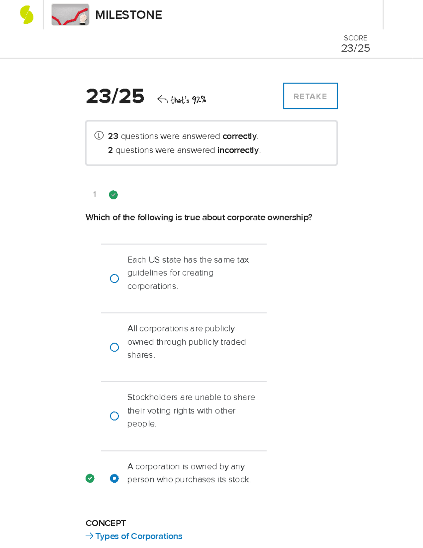Open the Types of Corporations concept link
Screen dimensions: 423x548
139,536
